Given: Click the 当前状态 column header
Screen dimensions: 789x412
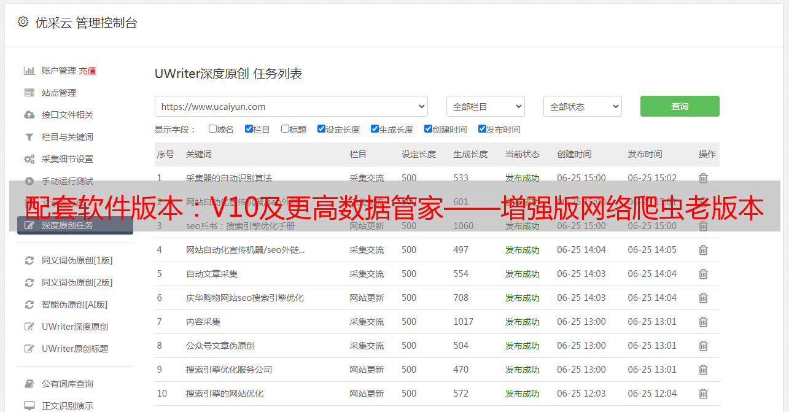Looking at the screenshot, I should (x=523, y=154).
